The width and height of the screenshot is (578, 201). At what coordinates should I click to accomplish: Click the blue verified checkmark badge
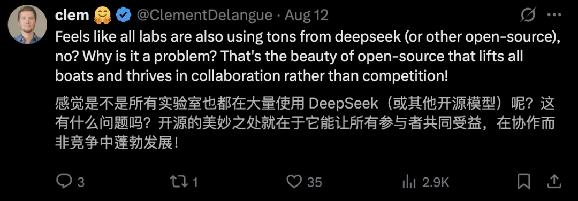(x=123, y=16)
